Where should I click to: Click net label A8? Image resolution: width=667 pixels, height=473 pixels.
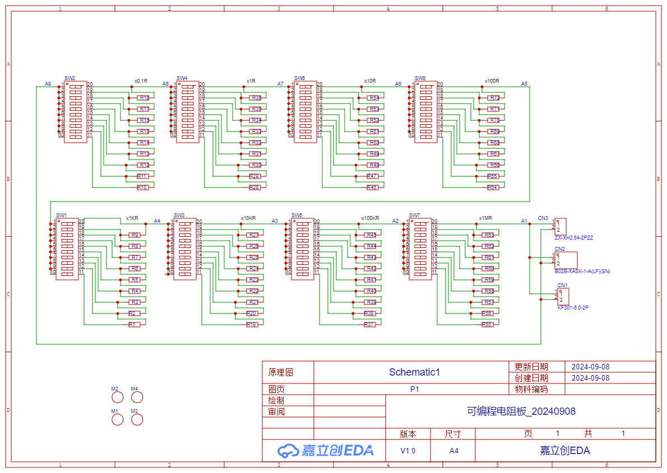(165, 84)
